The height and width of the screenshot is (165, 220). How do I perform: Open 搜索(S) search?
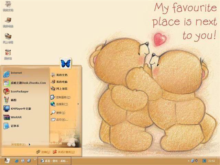point(58,113)
